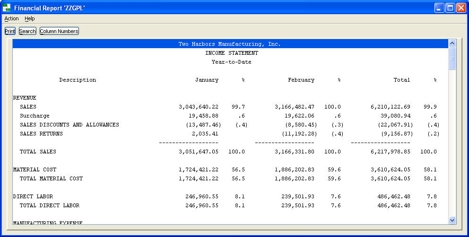Maximize the Financial Report window
Viewport: 469px width, 237px height.
coord(450,8)
